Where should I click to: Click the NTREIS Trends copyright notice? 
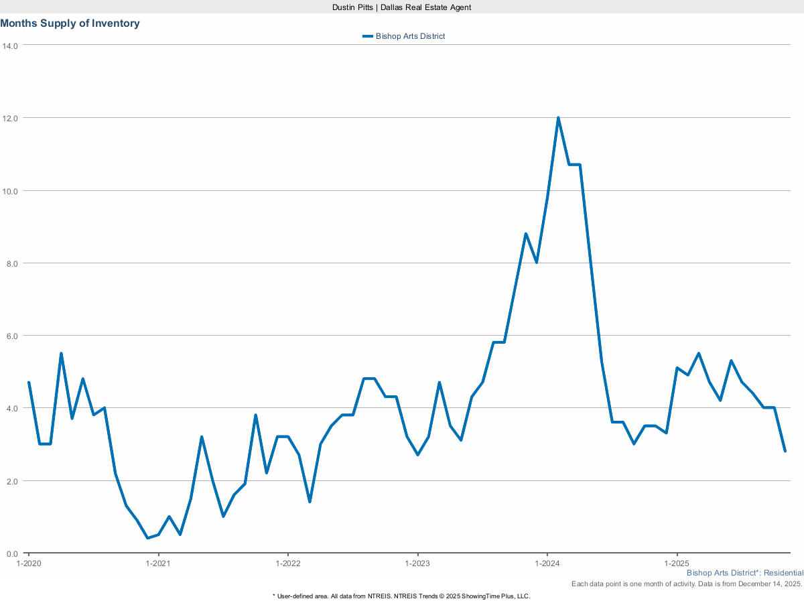point(401,596)
